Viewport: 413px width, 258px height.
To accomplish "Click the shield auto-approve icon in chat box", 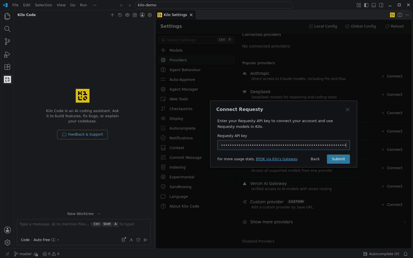I will click(x=138, y=240).
